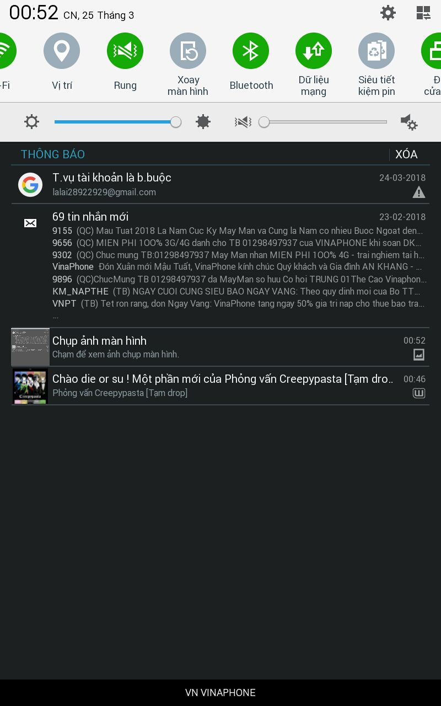Viewport: 441px width, 706px height.
Task: Toggle Xoay màn hình screen rotation
Action: (188, 51)
